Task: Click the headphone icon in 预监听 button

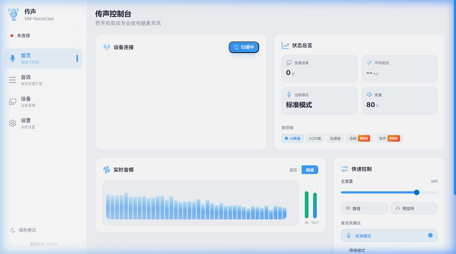Action: click(398, 208)
